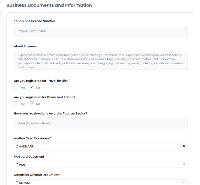Click the PAN file document icon
The image size is (200, 185).
(17, 165)
